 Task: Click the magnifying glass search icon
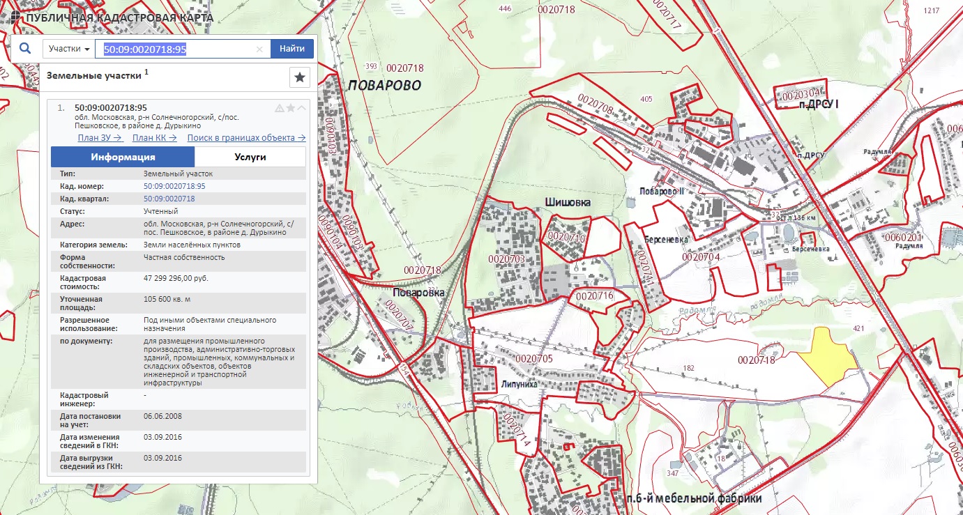click(25, 49)
